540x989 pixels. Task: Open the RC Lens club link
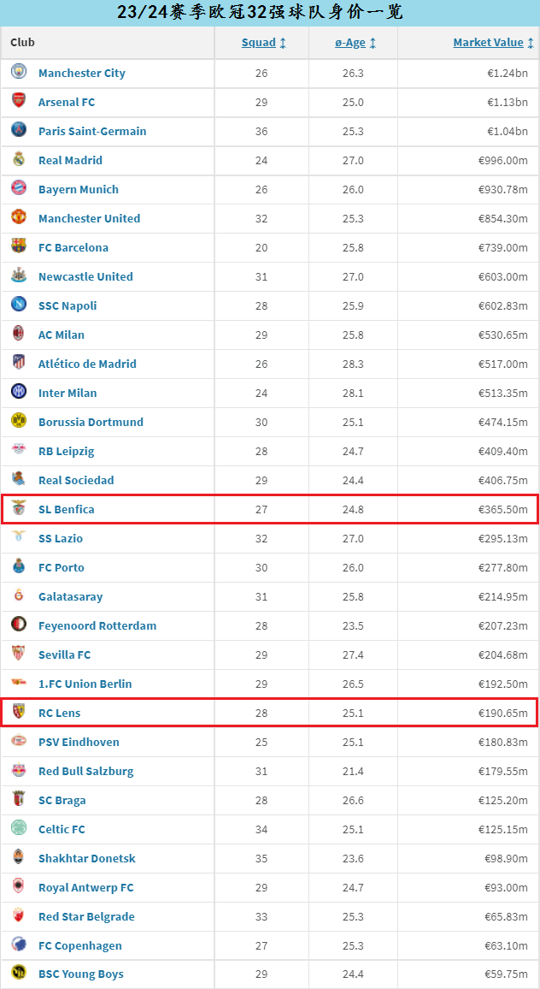click(x=59, y=713)
